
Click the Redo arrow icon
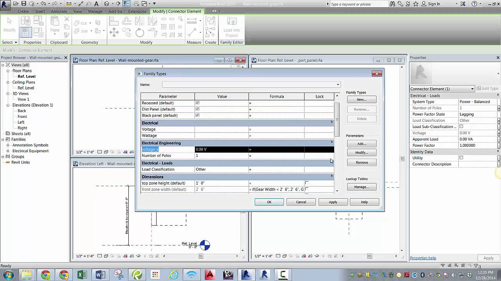tap(54, 4)
